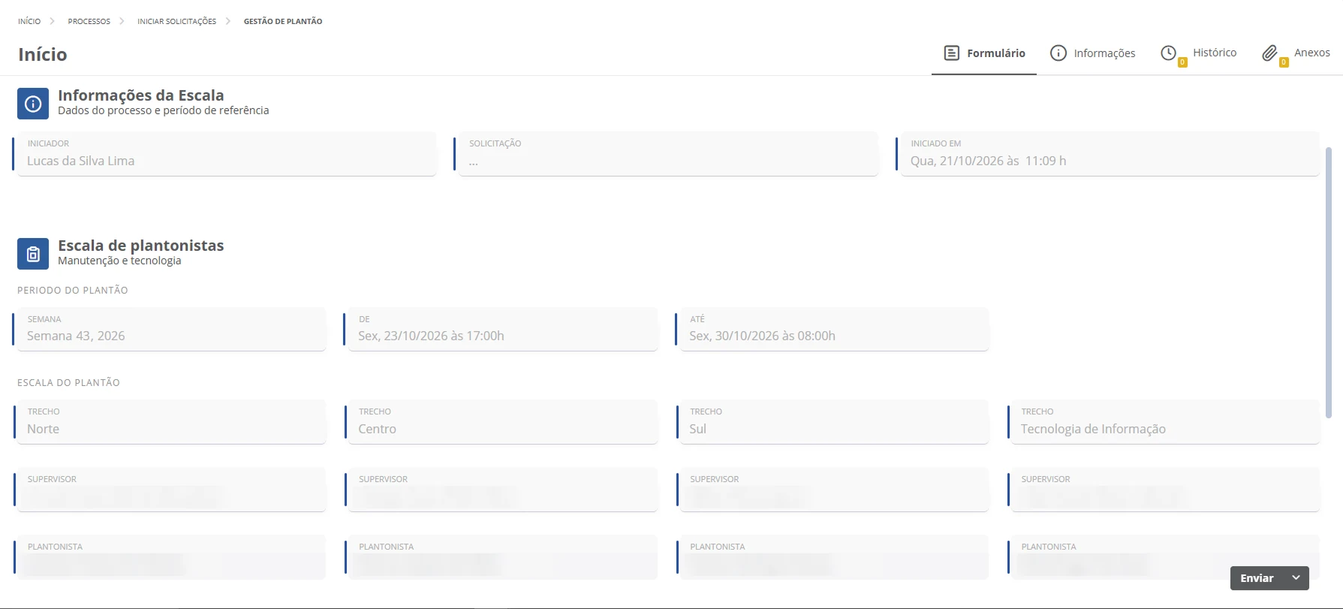Click the Informações circled-i icon
The height and width of the screenshot is (609, 1343).
click(x=1058, y=53)
